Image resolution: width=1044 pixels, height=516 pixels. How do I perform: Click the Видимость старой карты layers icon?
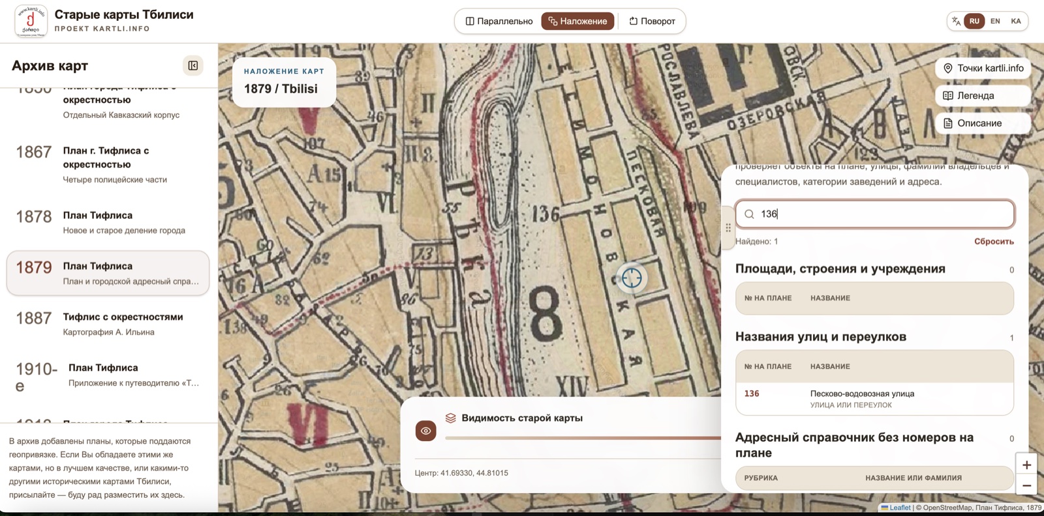(450, 418)
